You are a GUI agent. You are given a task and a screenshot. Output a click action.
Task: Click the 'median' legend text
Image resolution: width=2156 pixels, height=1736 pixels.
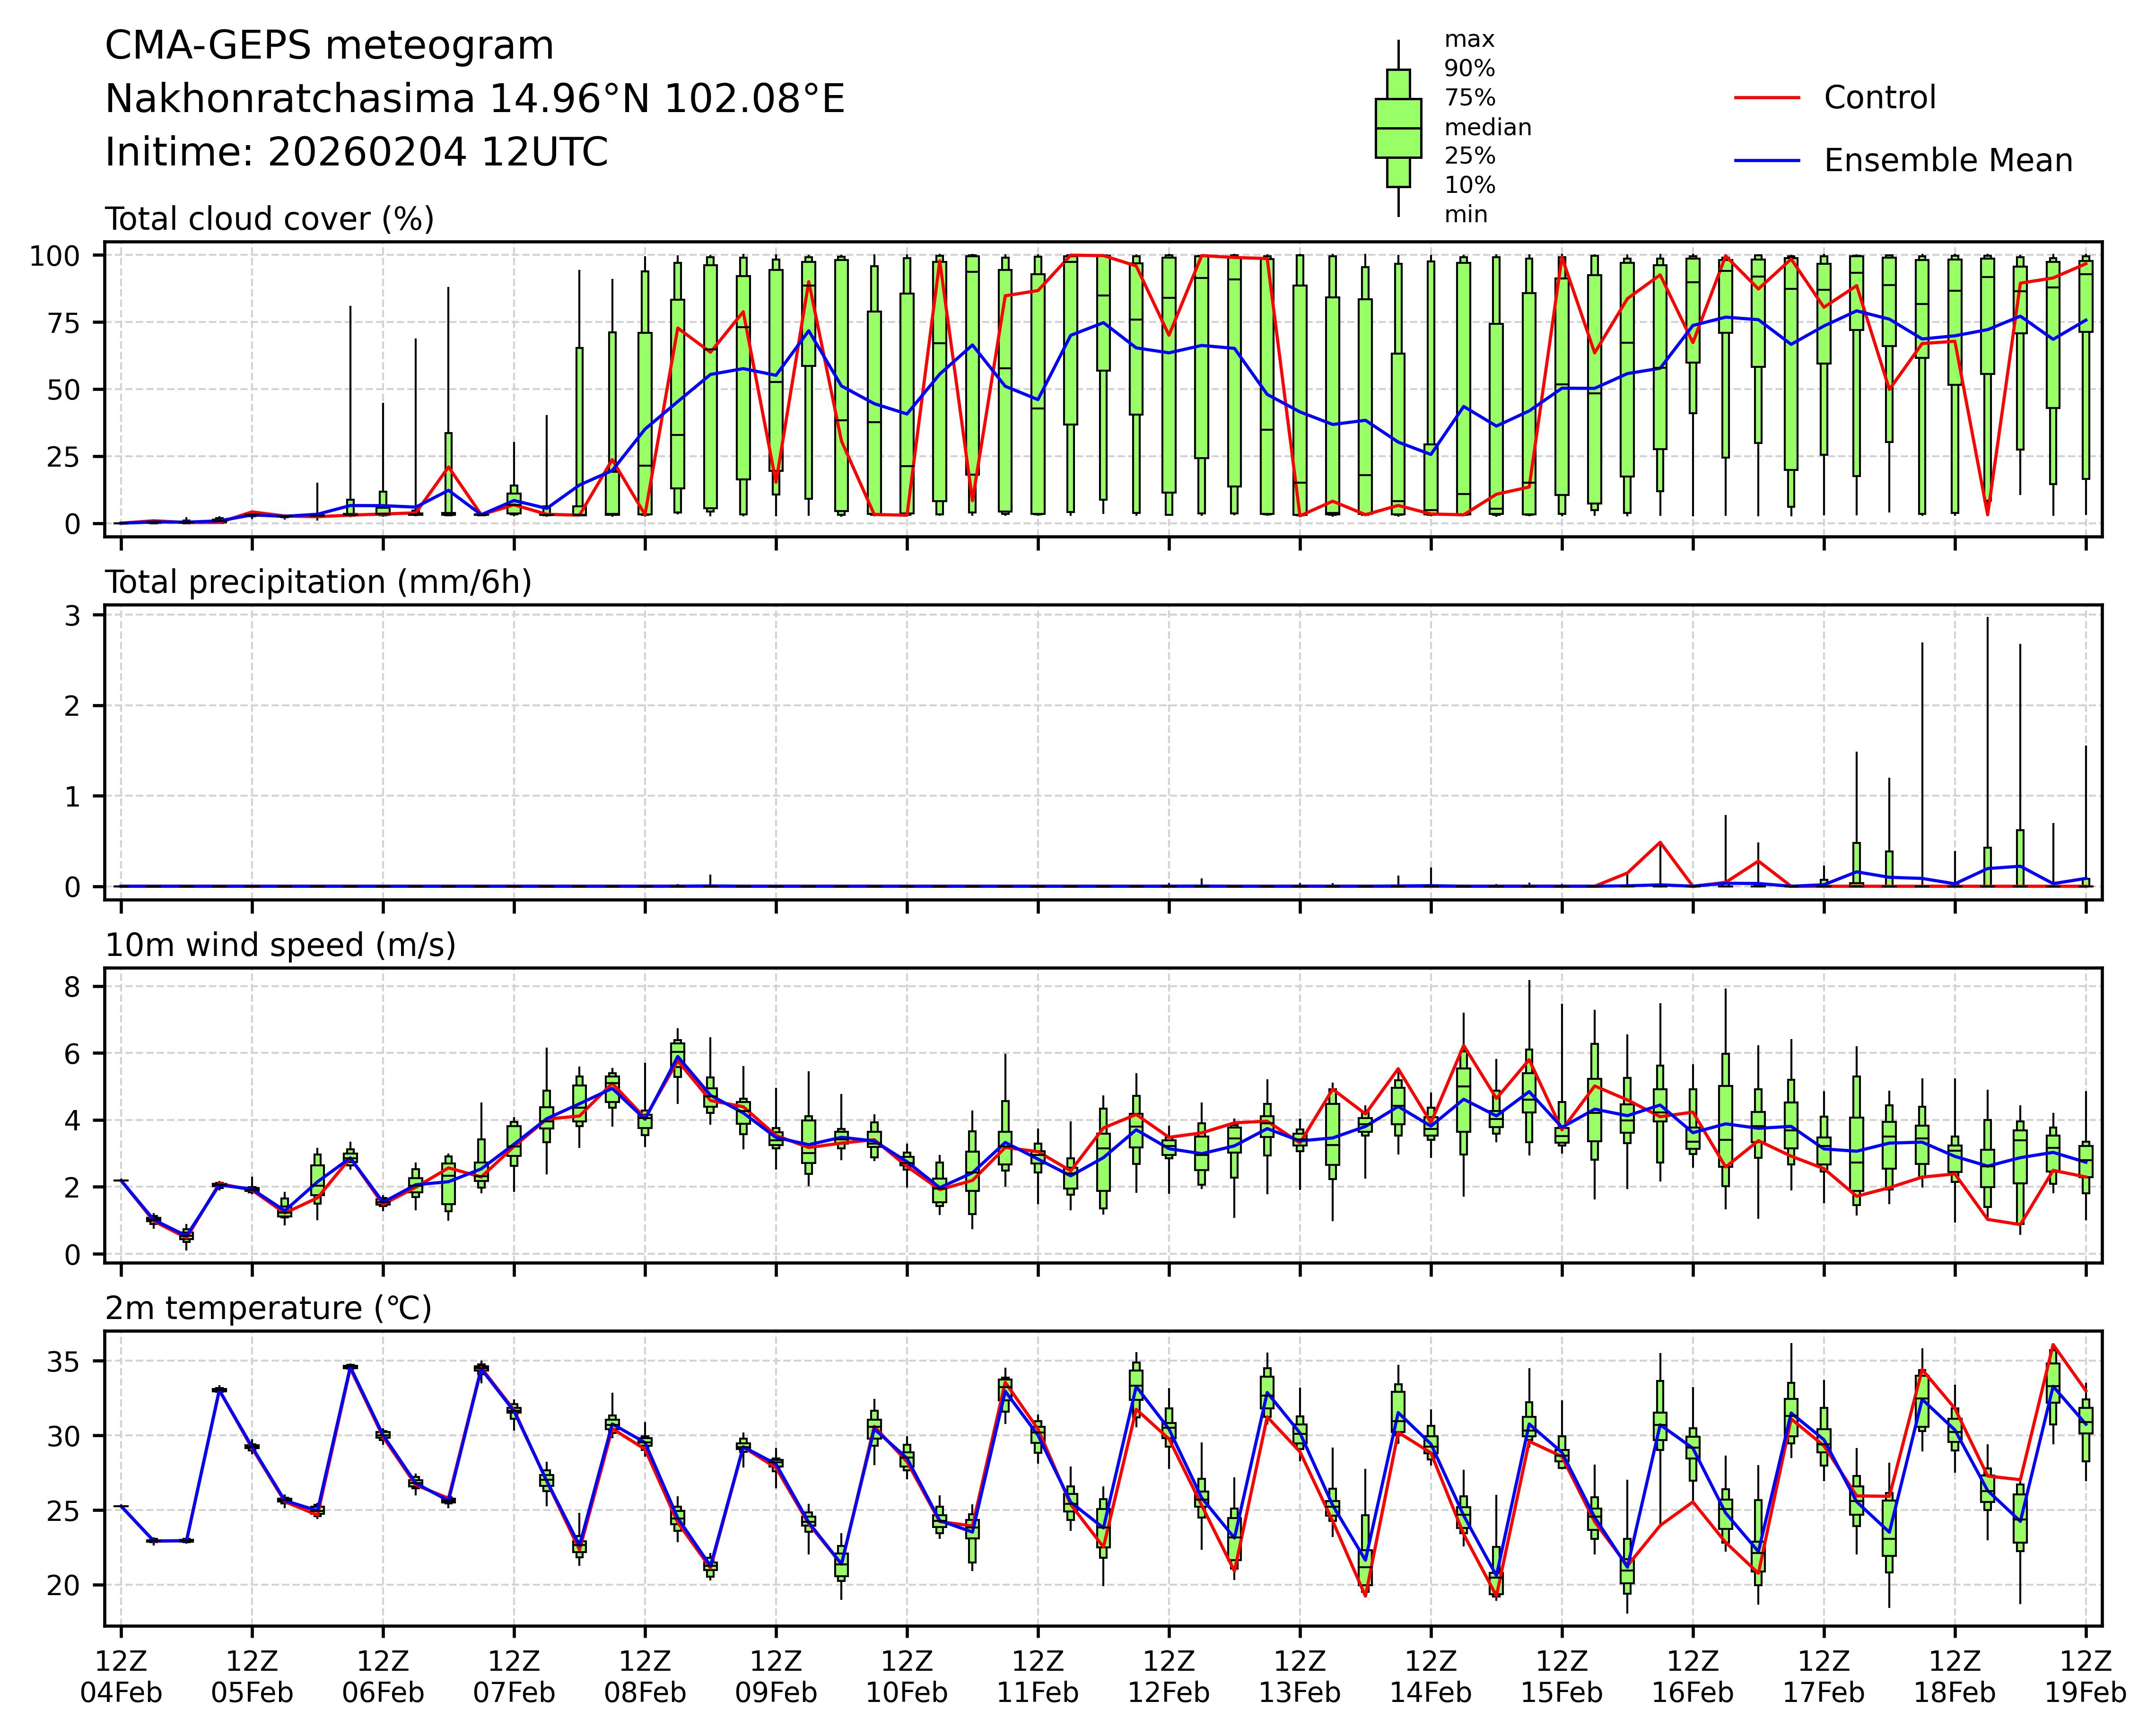point(1487,127)
